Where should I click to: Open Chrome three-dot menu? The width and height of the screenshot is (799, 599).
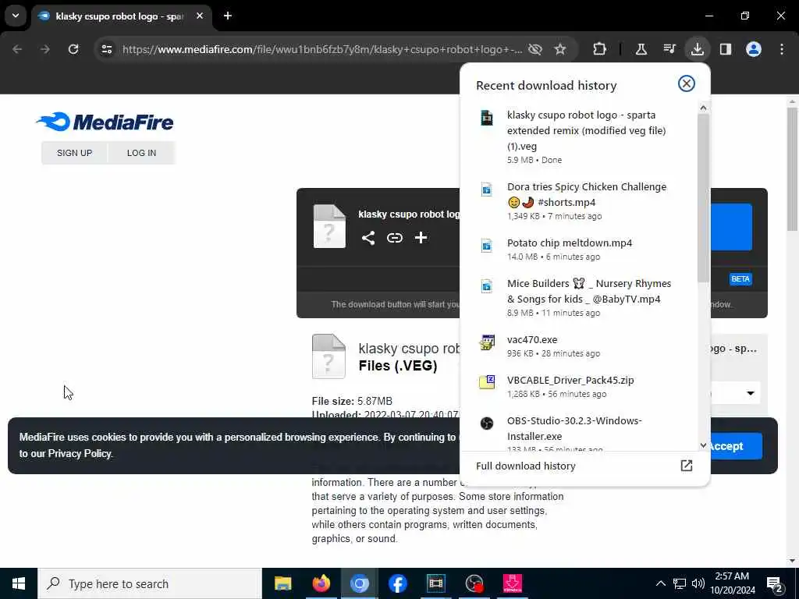point(782,49)
